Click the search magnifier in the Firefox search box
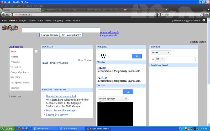210x131 pixels. pyautogui.click(x=201, y=15)
